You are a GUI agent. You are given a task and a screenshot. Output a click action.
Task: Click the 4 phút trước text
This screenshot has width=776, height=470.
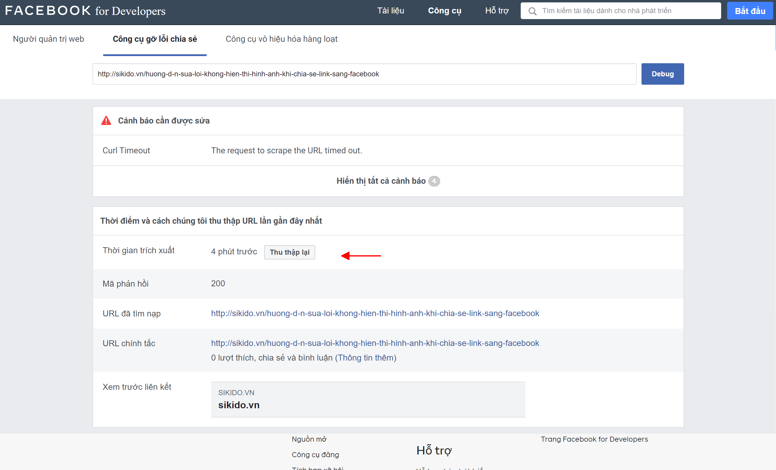click(234, 251)
